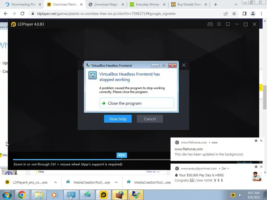Toggle the browser side panel

pos(245,14)
